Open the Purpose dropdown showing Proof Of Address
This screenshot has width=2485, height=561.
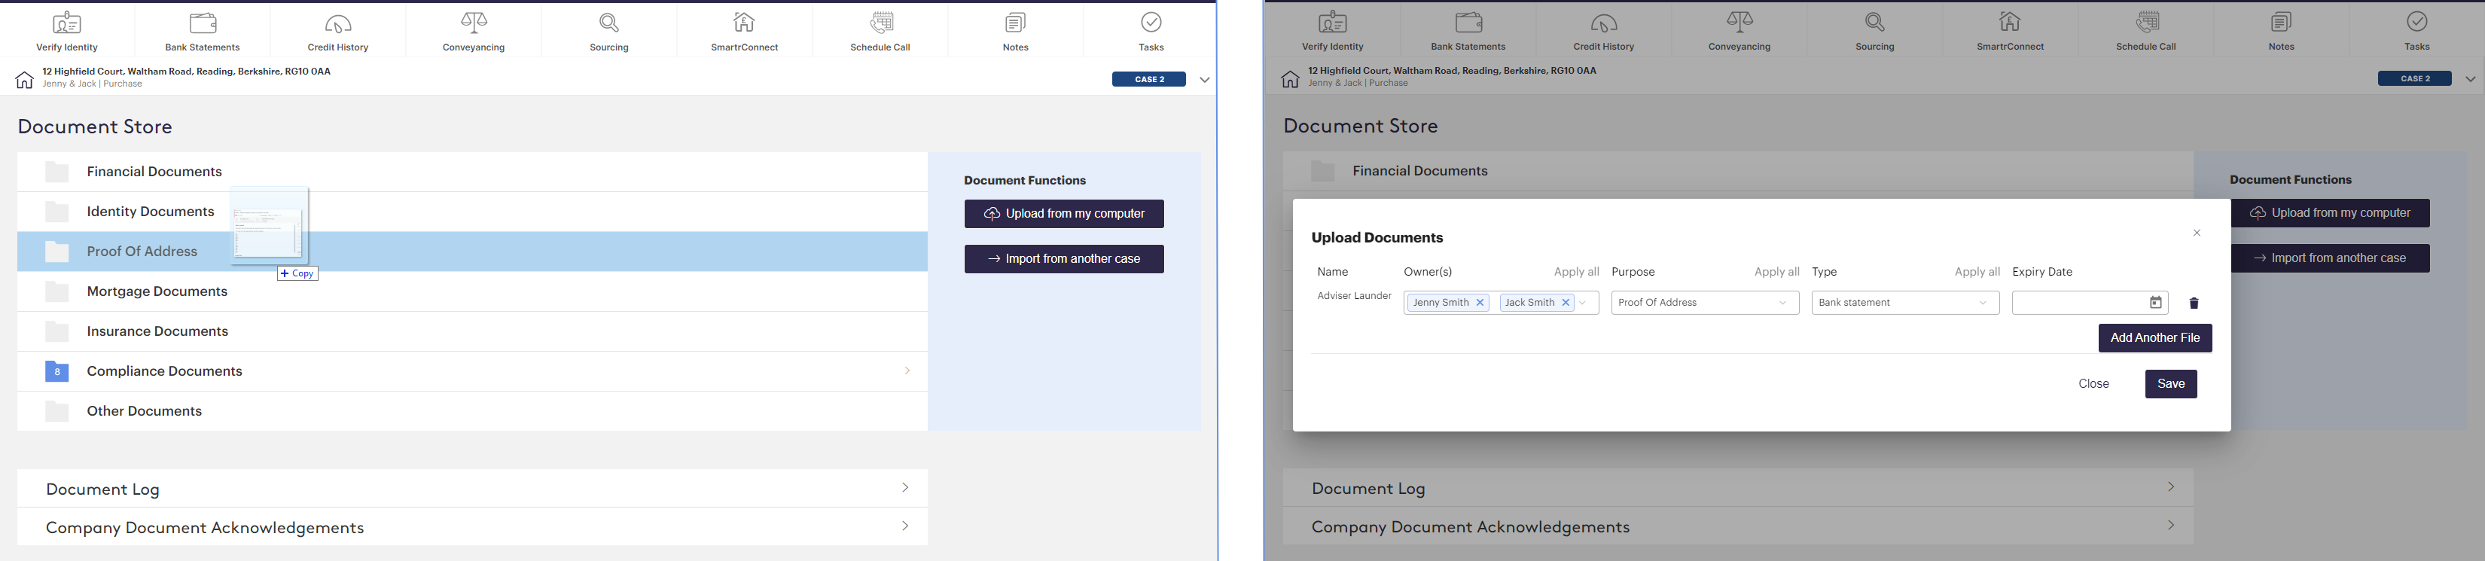(1705, 303)
